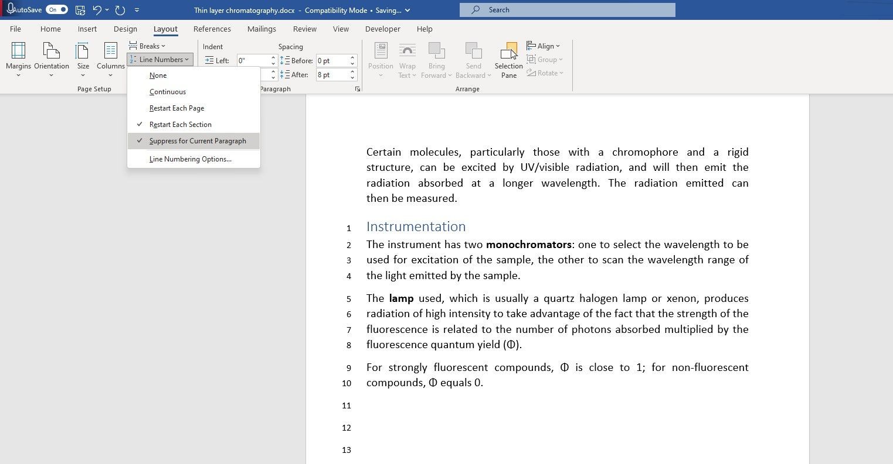Launch the Paragraph settings dialog expander

tap(356, 89)
